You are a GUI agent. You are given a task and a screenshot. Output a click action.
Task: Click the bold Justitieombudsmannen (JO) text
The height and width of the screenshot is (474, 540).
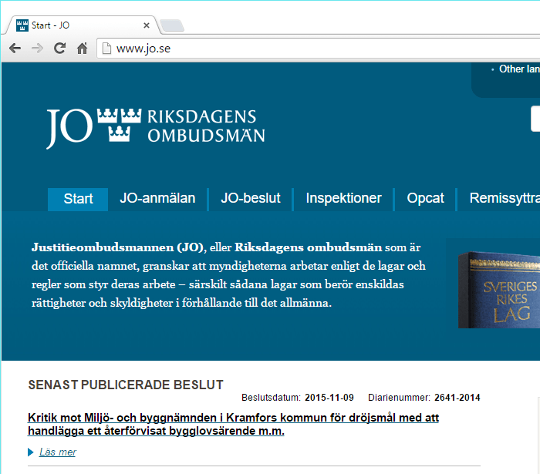coord(117,247)
